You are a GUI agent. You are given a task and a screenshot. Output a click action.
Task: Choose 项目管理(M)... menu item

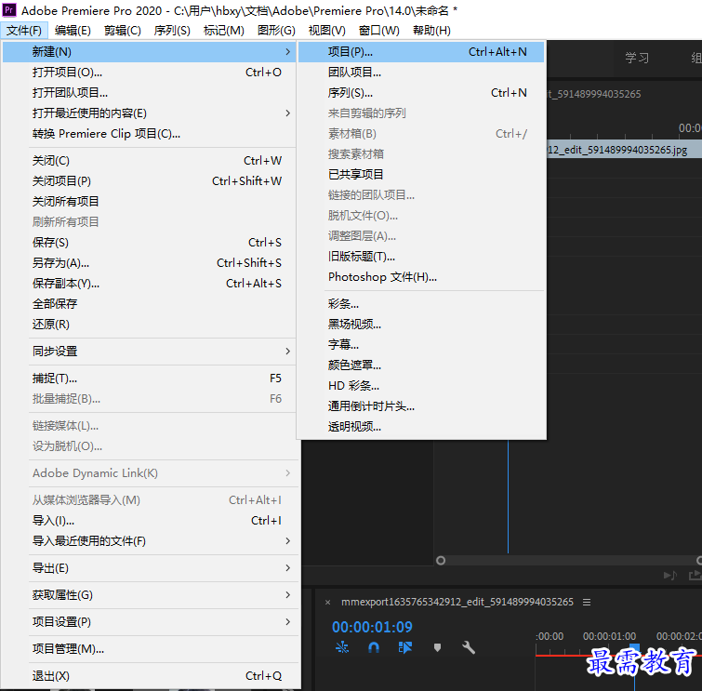pyautogui.click(x=149, y=649)
